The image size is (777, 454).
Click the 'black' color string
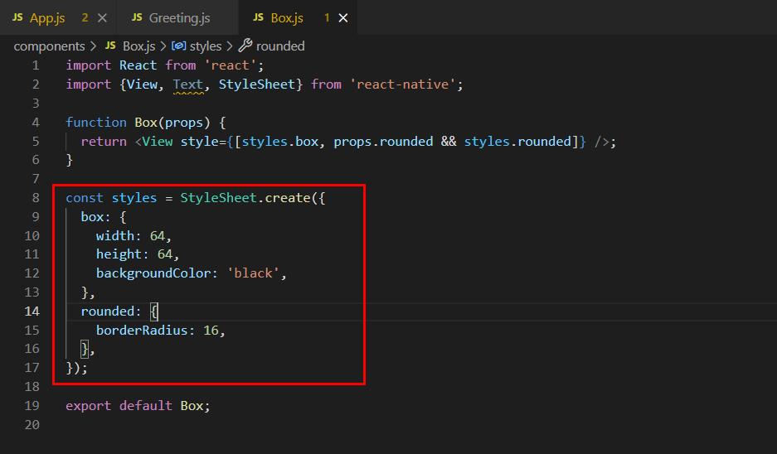point(253,273)
